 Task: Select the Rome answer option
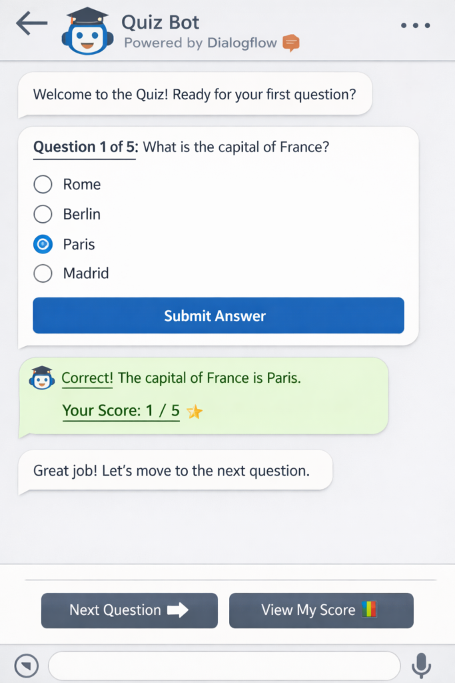click(x=43, y=184)
